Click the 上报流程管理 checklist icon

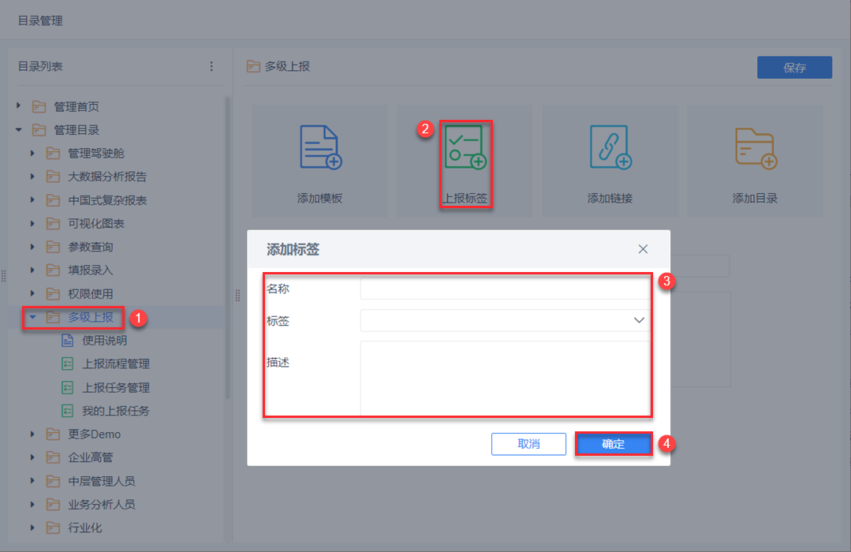tap(67, 364)
